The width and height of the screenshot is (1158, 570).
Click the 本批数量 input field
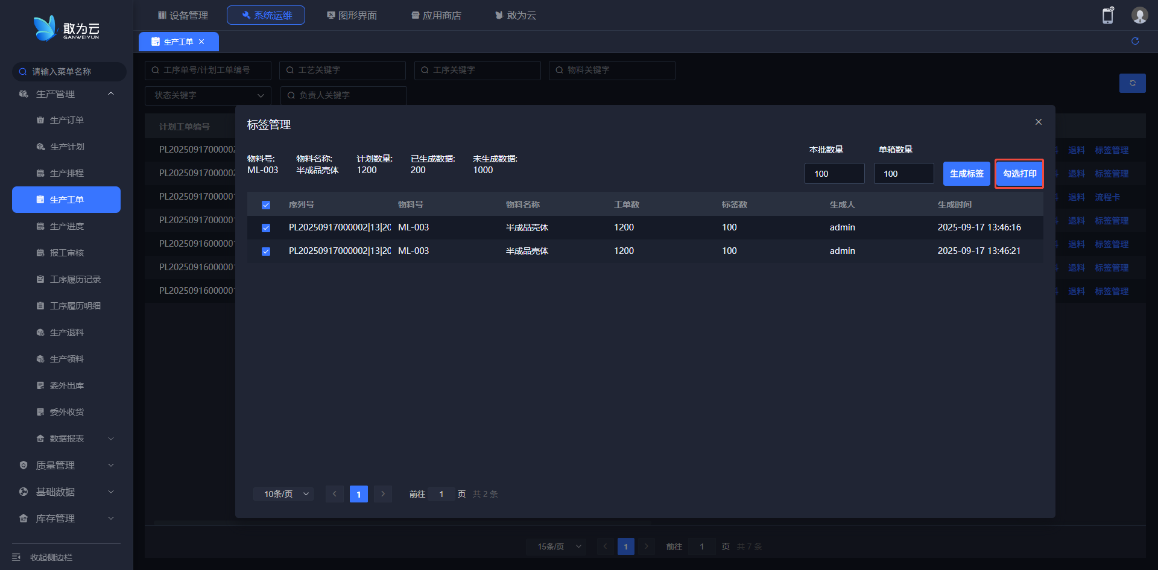point(834,174)
